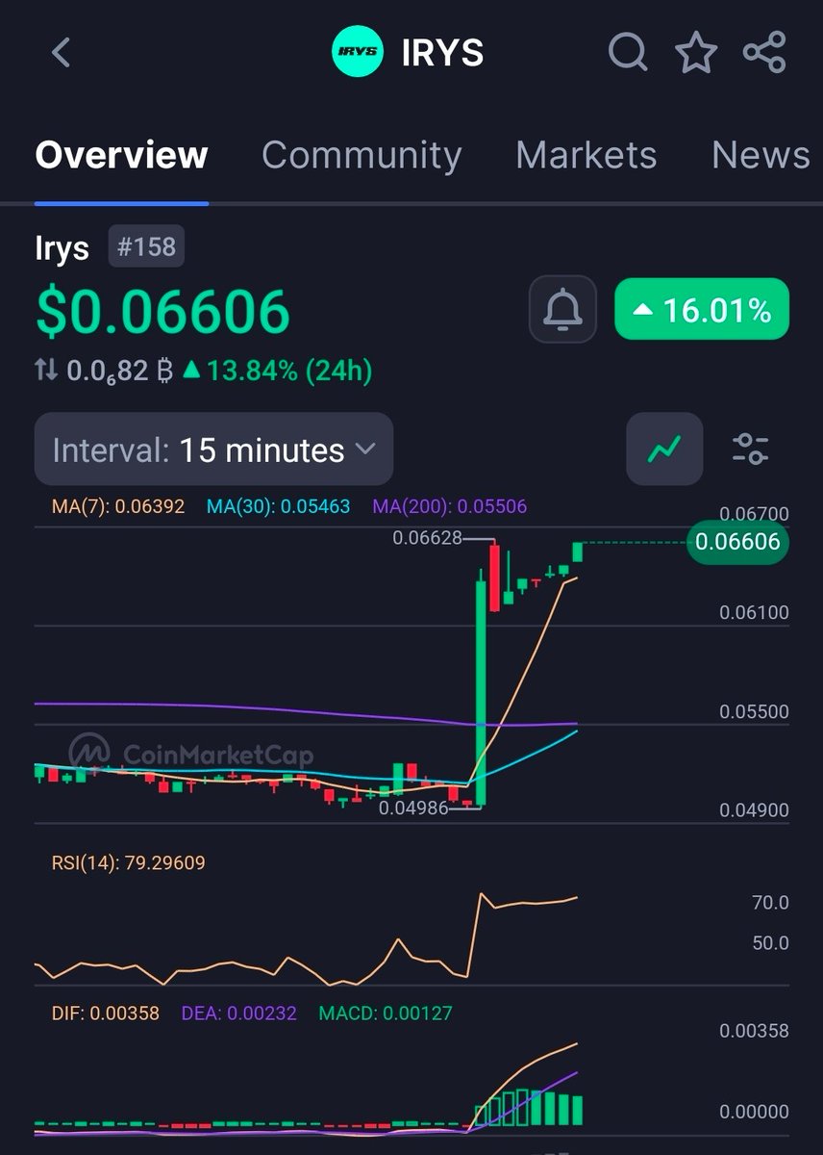The image size is (823, 1155).
Task: Tap the $0.06606 price
Action: [162, 312]
